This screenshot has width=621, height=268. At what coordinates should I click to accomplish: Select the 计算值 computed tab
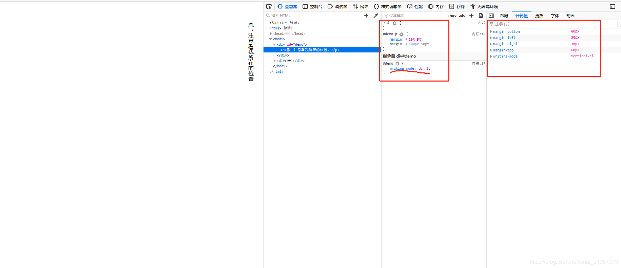522,16
